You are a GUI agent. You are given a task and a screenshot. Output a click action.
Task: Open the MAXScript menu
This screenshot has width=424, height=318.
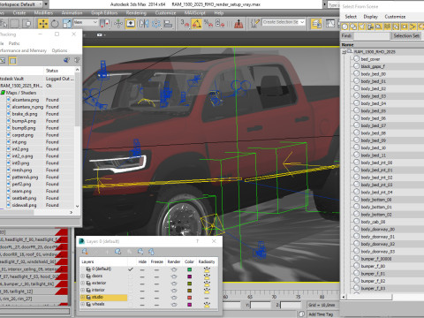194,13
